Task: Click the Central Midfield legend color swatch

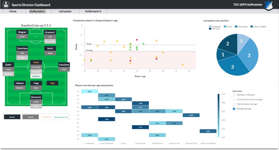Action: [x=252, y=27]
